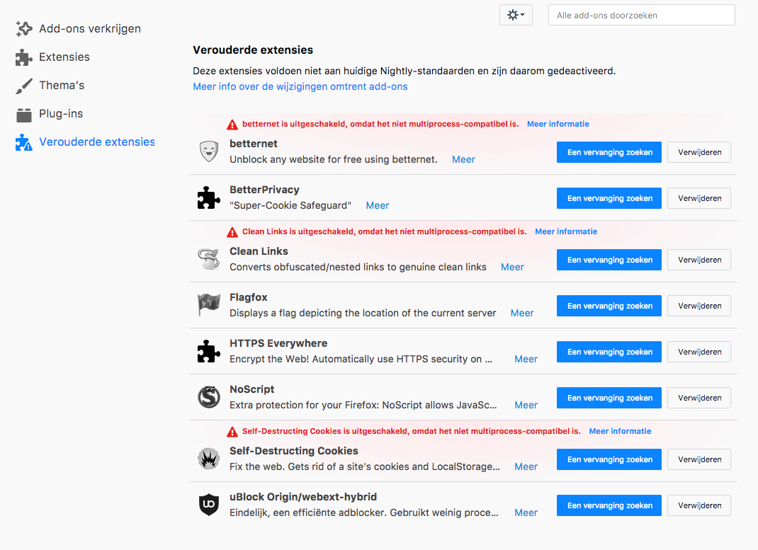Expand Flagfox details via Meer link

[522, 313]
